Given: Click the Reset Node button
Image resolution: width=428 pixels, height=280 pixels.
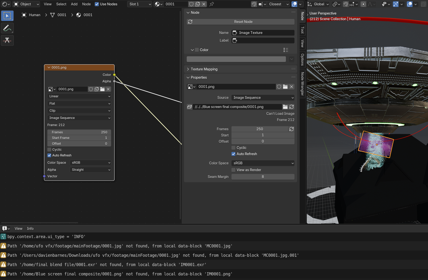Looking at the screenshot, I should click(x=243, y=22).
